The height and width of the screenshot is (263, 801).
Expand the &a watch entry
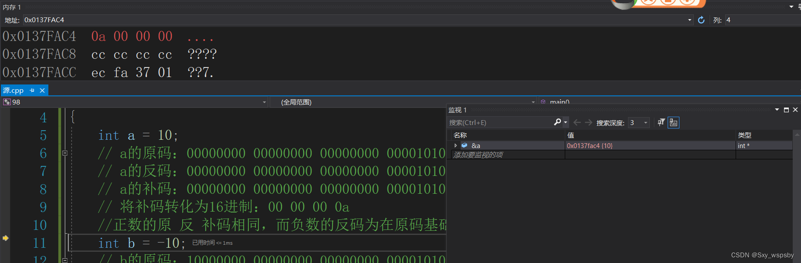pos(456,145)
